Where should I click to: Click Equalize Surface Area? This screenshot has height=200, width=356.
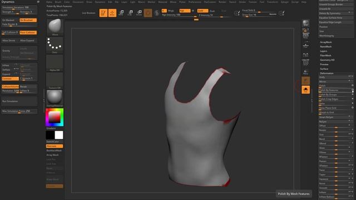pyautogui.click(x=335, y=18)
